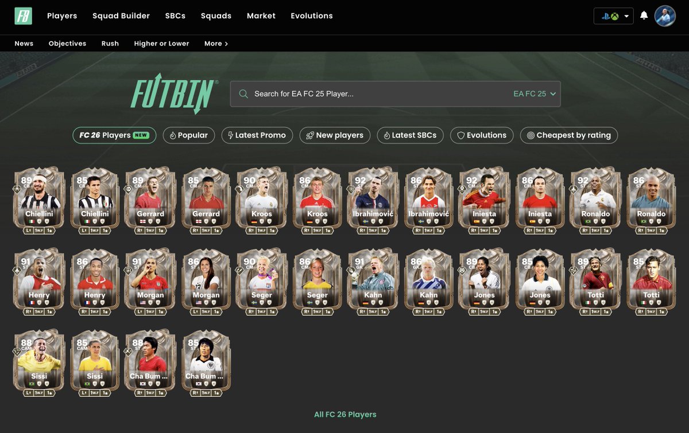Click the search magnifier icon
The width and height of the screenshot is (689, 433).
point(243,94)
